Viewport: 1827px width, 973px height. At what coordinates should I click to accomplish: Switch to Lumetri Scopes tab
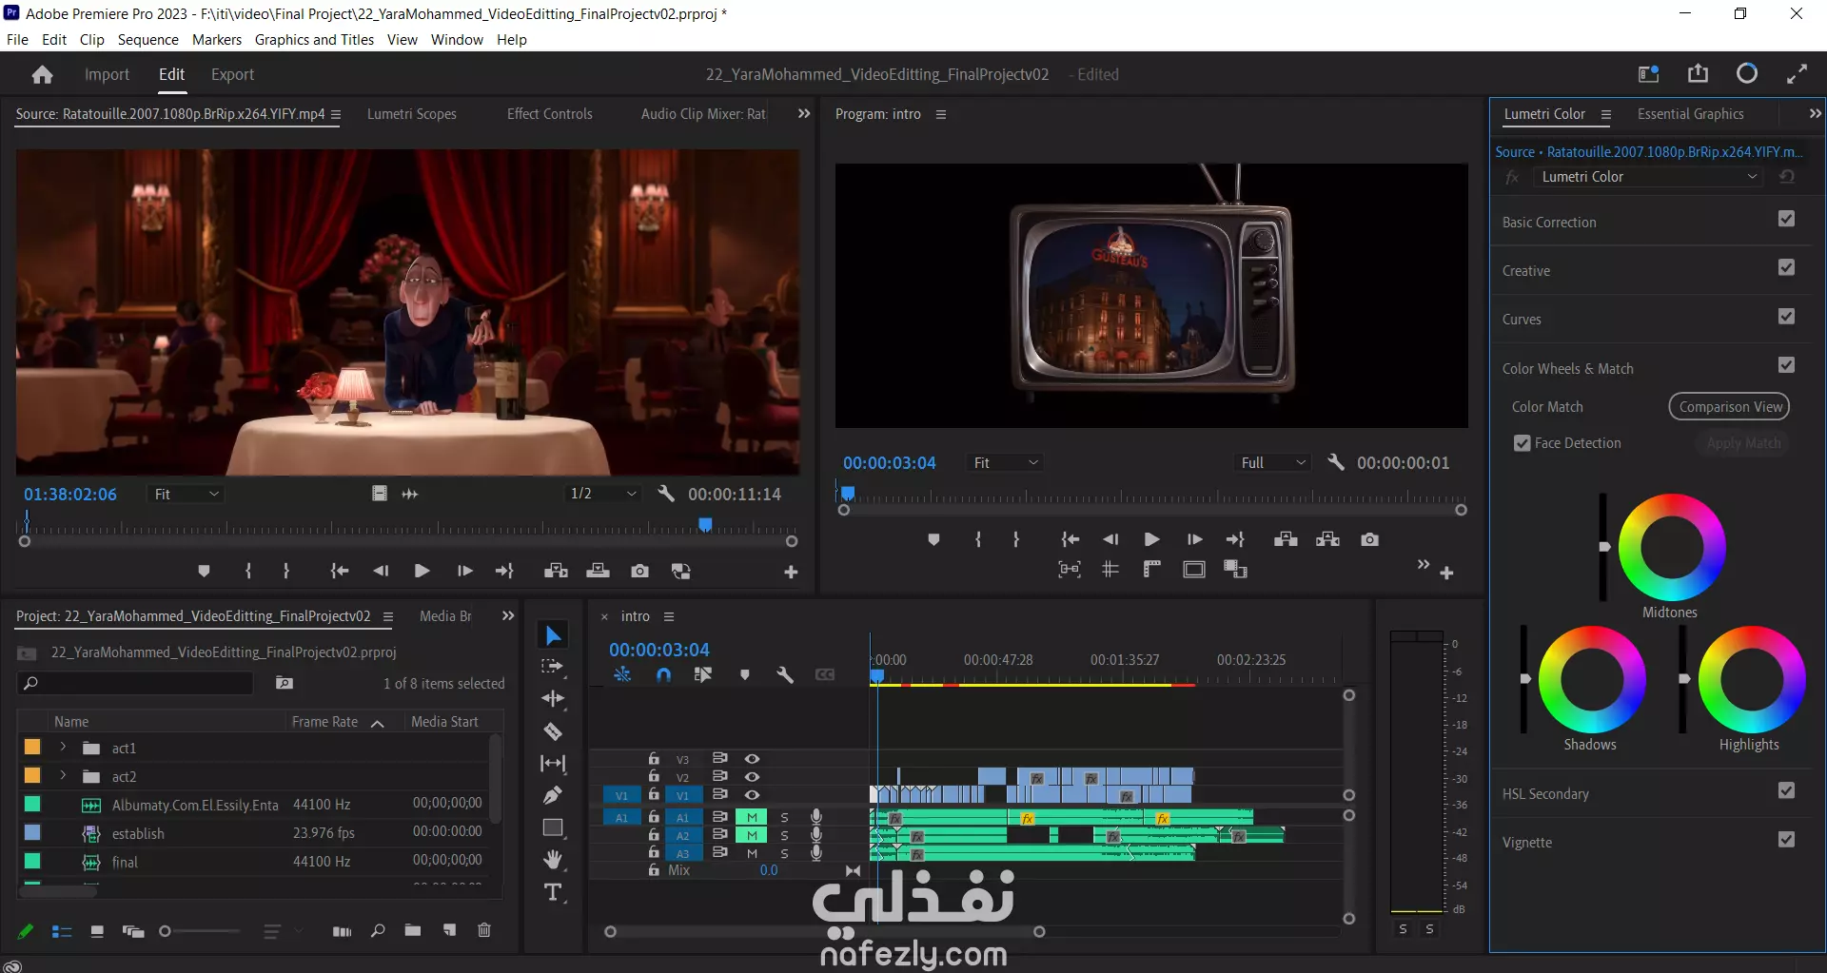point(412,114)
